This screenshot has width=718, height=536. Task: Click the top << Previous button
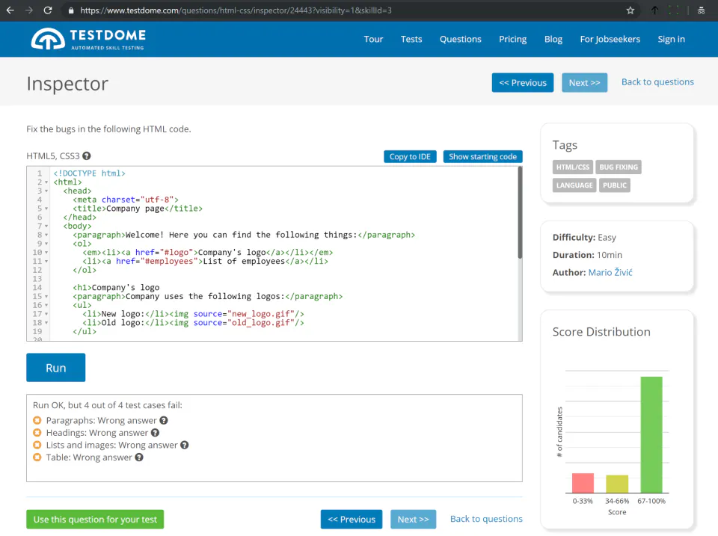pyautogui.click(x=523, y=82)
